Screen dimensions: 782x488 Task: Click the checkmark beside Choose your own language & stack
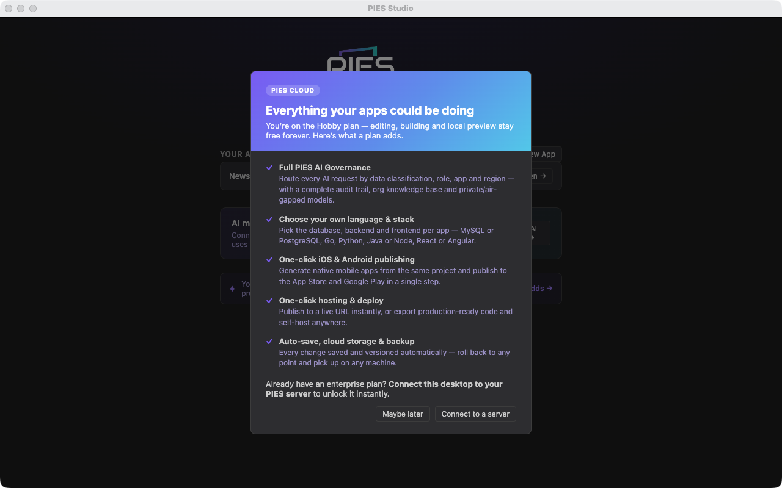269,219
